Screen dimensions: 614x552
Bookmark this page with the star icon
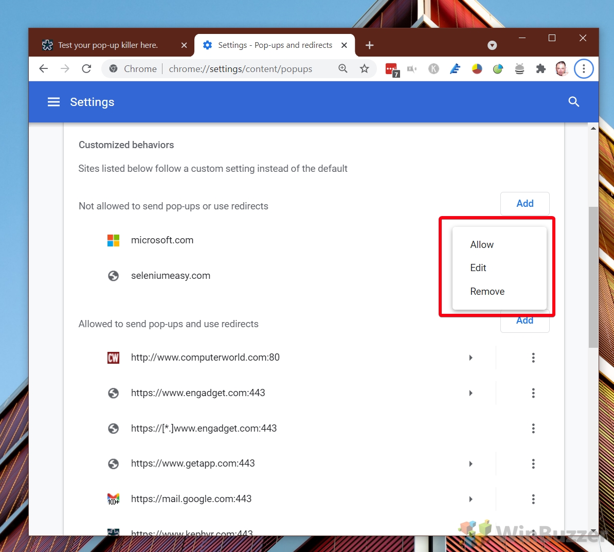pyautogui.click(x=365, y=69)
